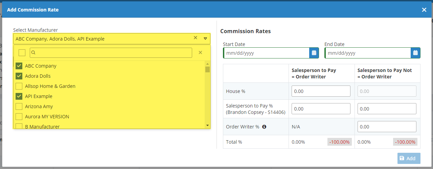
Task: Clear selected manufacturers with the X icon
Action: point(195,38)
